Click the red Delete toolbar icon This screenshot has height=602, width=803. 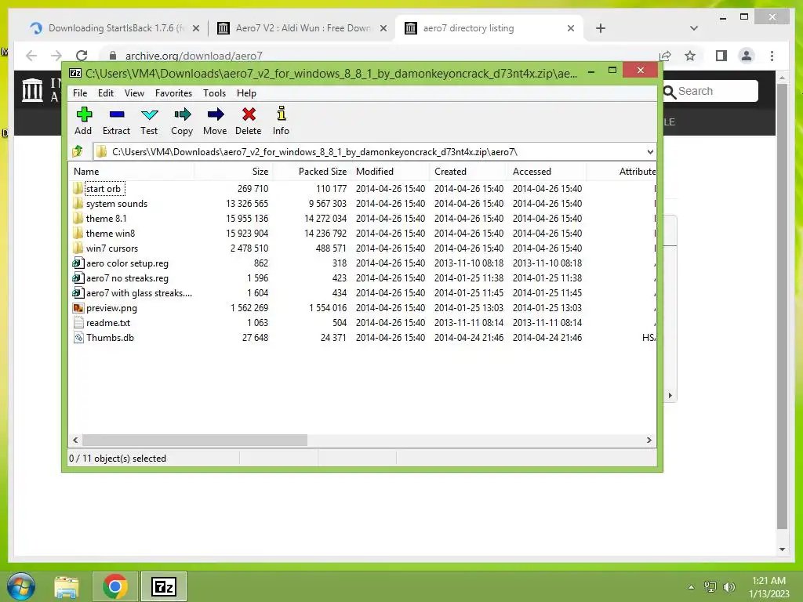click(x=249, y=121)
